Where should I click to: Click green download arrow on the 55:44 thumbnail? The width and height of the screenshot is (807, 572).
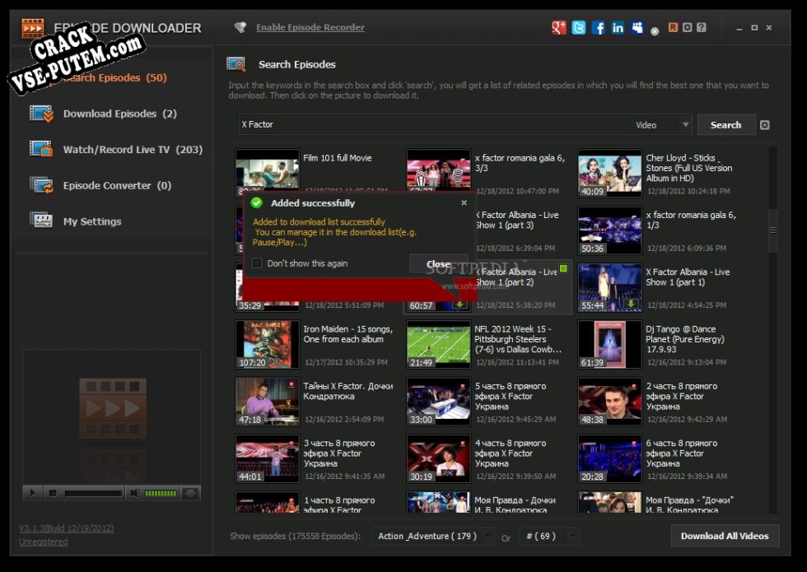(631, 304)
